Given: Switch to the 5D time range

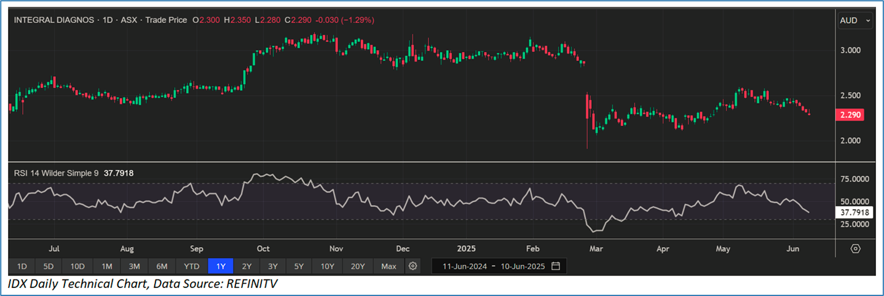Looking at the screenshot, I should 48,267.
